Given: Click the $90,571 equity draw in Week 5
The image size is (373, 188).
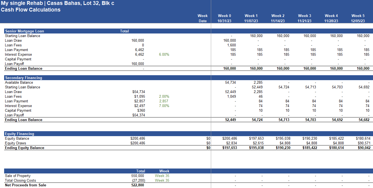Looking at the screenshot, I should coord(363,143).
